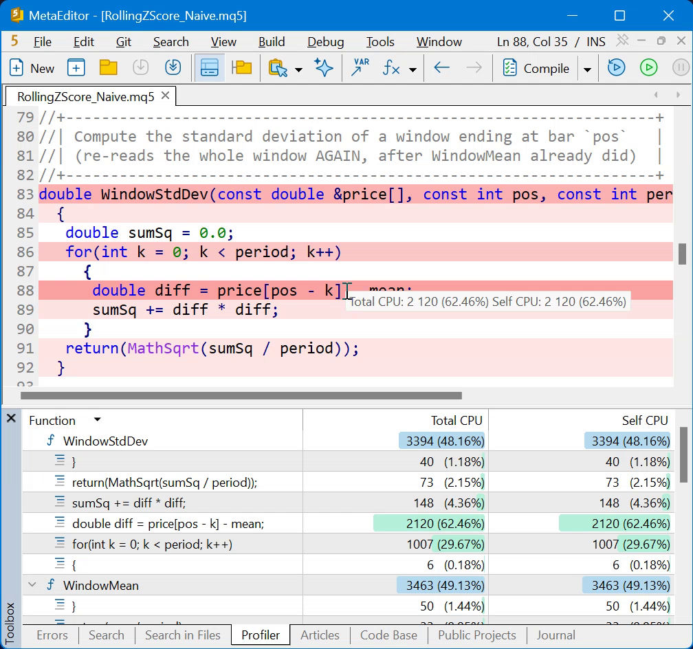Select profiler row 'return(MathSqrt(sumSq / period));'

point(349,482)
